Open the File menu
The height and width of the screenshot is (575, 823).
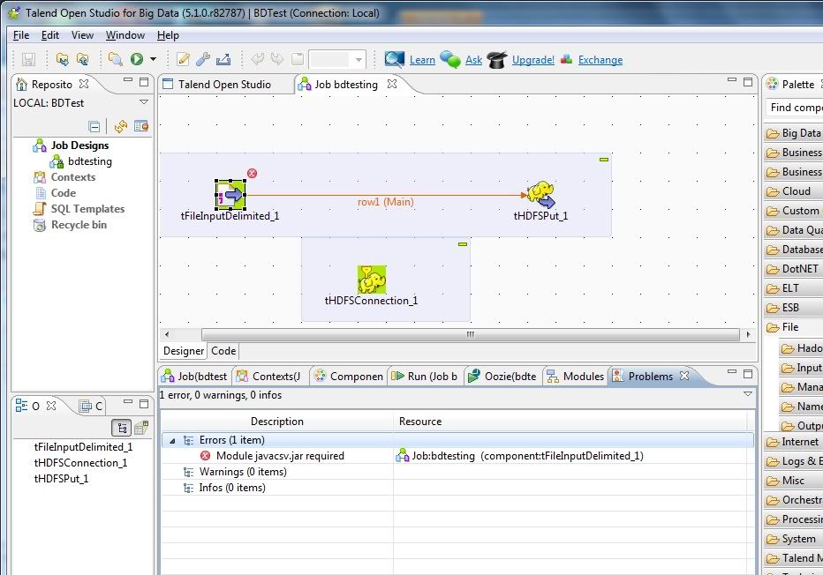(21, 35)
